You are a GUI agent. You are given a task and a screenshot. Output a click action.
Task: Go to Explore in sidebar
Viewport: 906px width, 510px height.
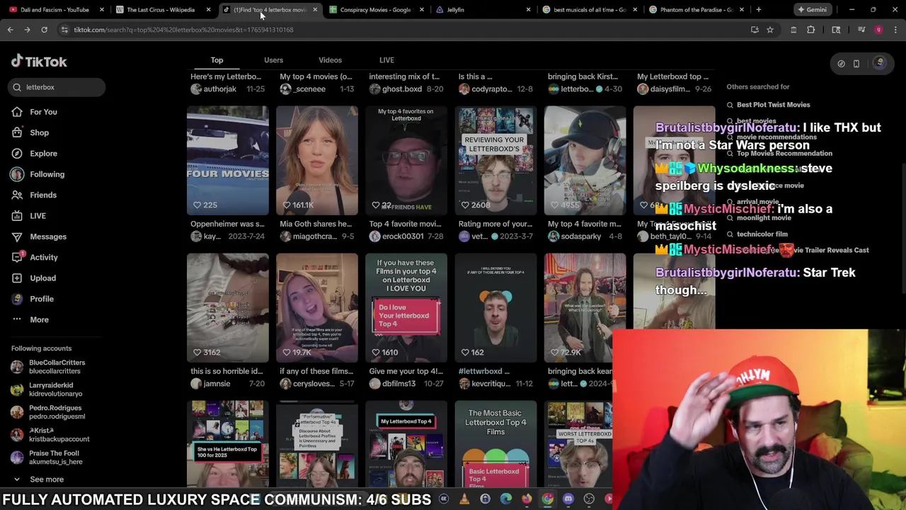[x=43, y=153]
